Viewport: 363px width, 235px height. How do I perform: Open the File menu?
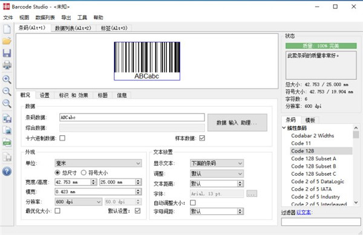pyautogui.click(x=8, y=18)
